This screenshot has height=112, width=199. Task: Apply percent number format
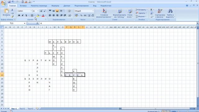(81, 16)
